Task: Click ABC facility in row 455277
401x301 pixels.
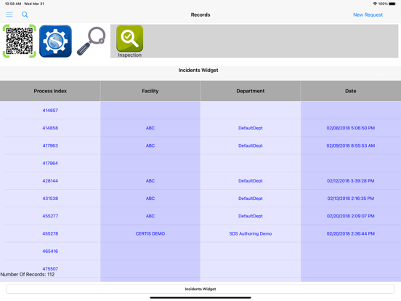Action: (x=150, y=216)
